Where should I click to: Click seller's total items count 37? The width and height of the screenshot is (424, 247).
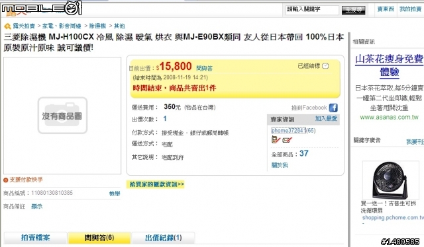point(303,153)
